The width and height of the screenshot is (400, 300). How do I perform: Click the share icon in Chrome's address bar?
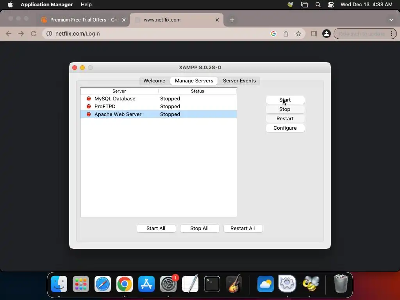[x=286, y=34]
